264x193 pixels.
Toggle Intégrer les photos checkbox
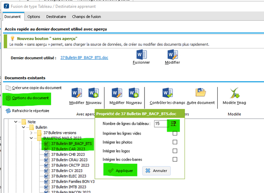175,142
